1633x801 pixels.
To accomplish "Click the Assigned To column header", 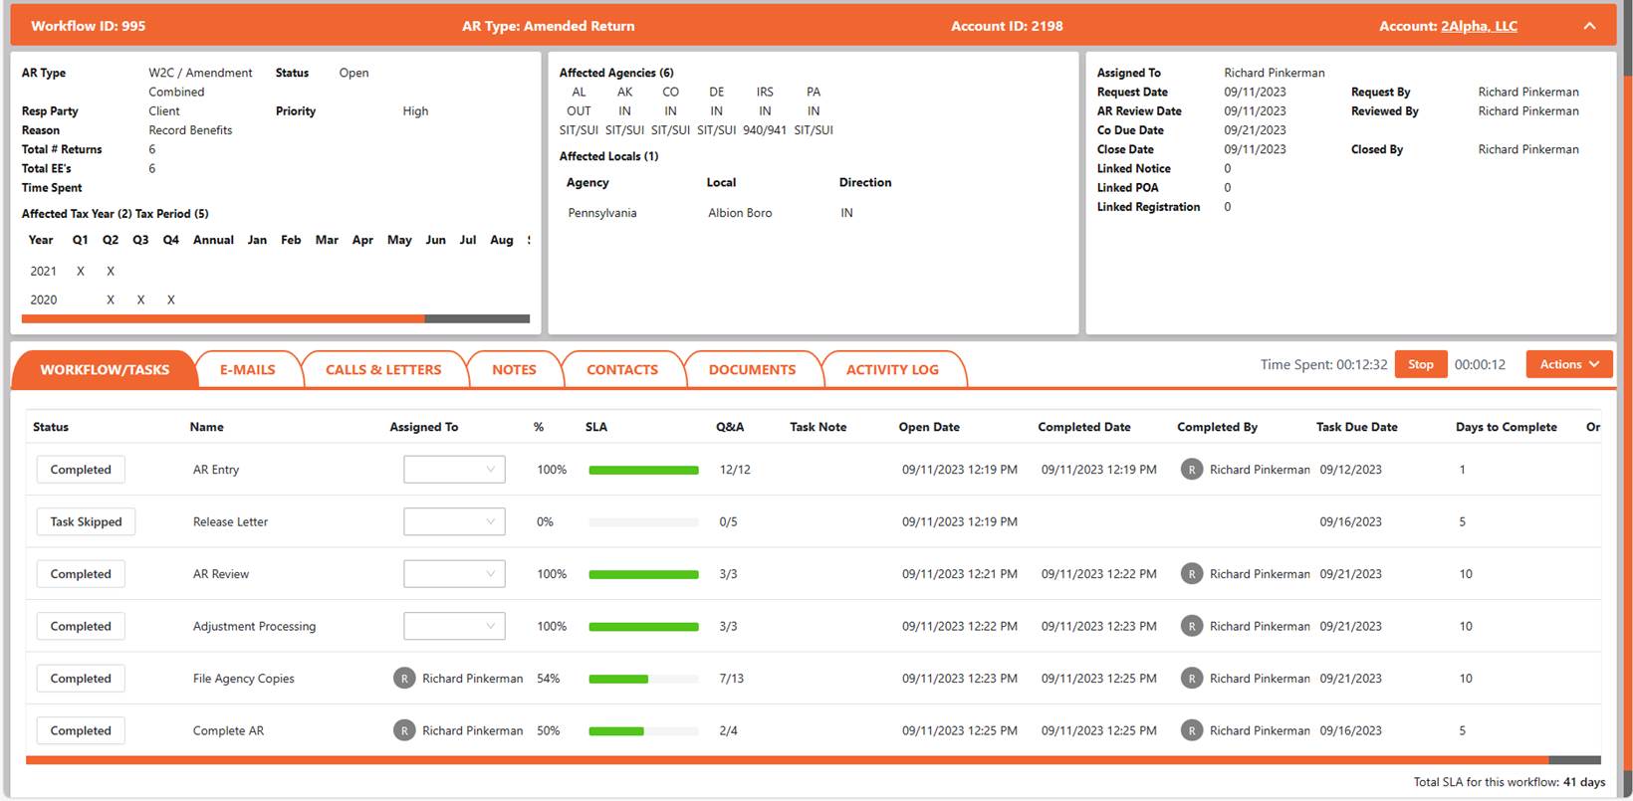I will coord(424,427).
